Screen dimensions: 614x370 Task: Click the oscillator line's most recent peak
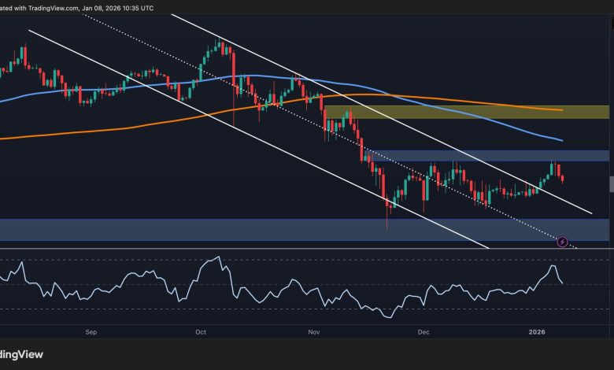click(552, 267)
